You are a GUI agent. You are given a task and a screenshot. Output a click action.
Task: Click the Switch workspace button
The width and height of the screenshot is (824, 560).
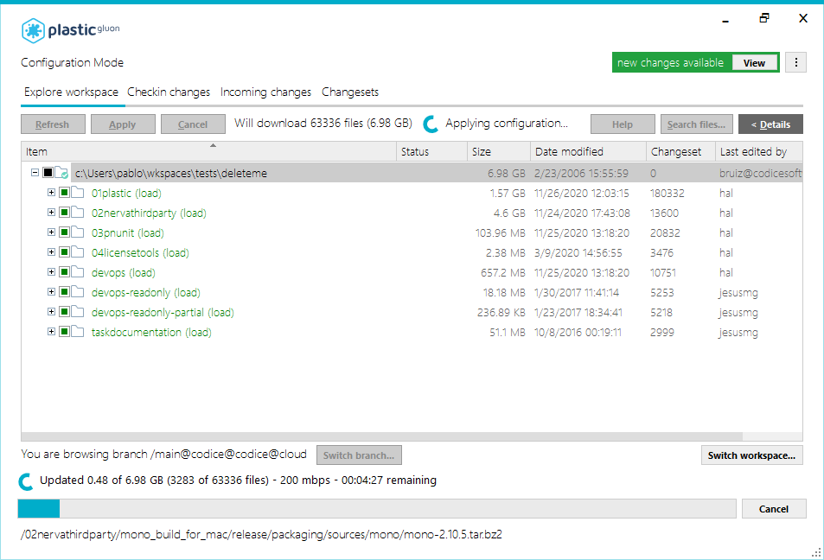[751, 455]
